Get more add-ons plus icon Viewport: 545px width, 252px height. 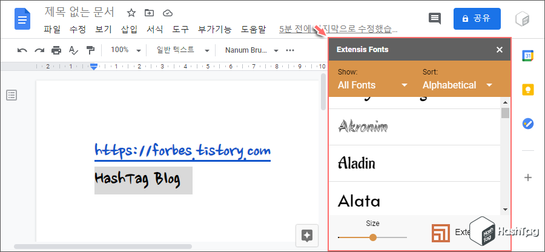pyautogui.click(x=528, y=177)
